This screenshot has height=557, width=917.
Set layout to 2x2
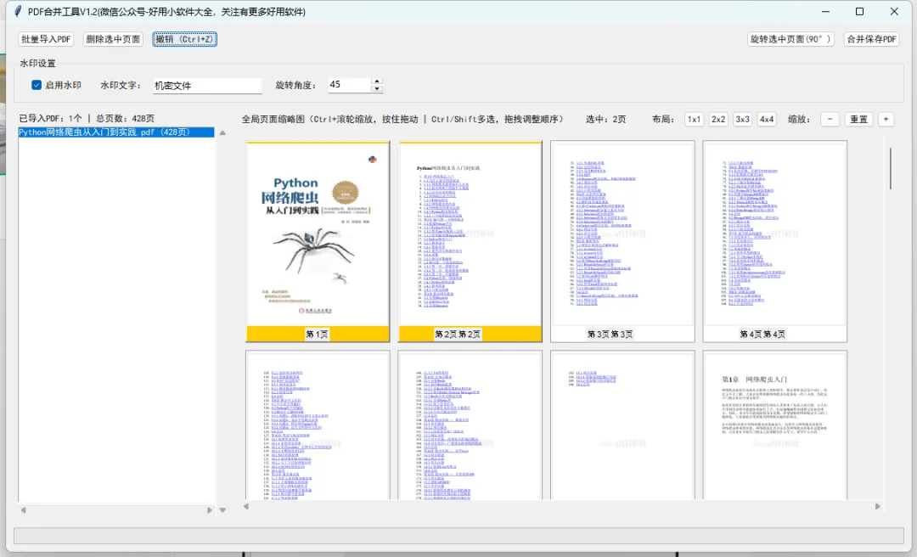pos(718,120)
